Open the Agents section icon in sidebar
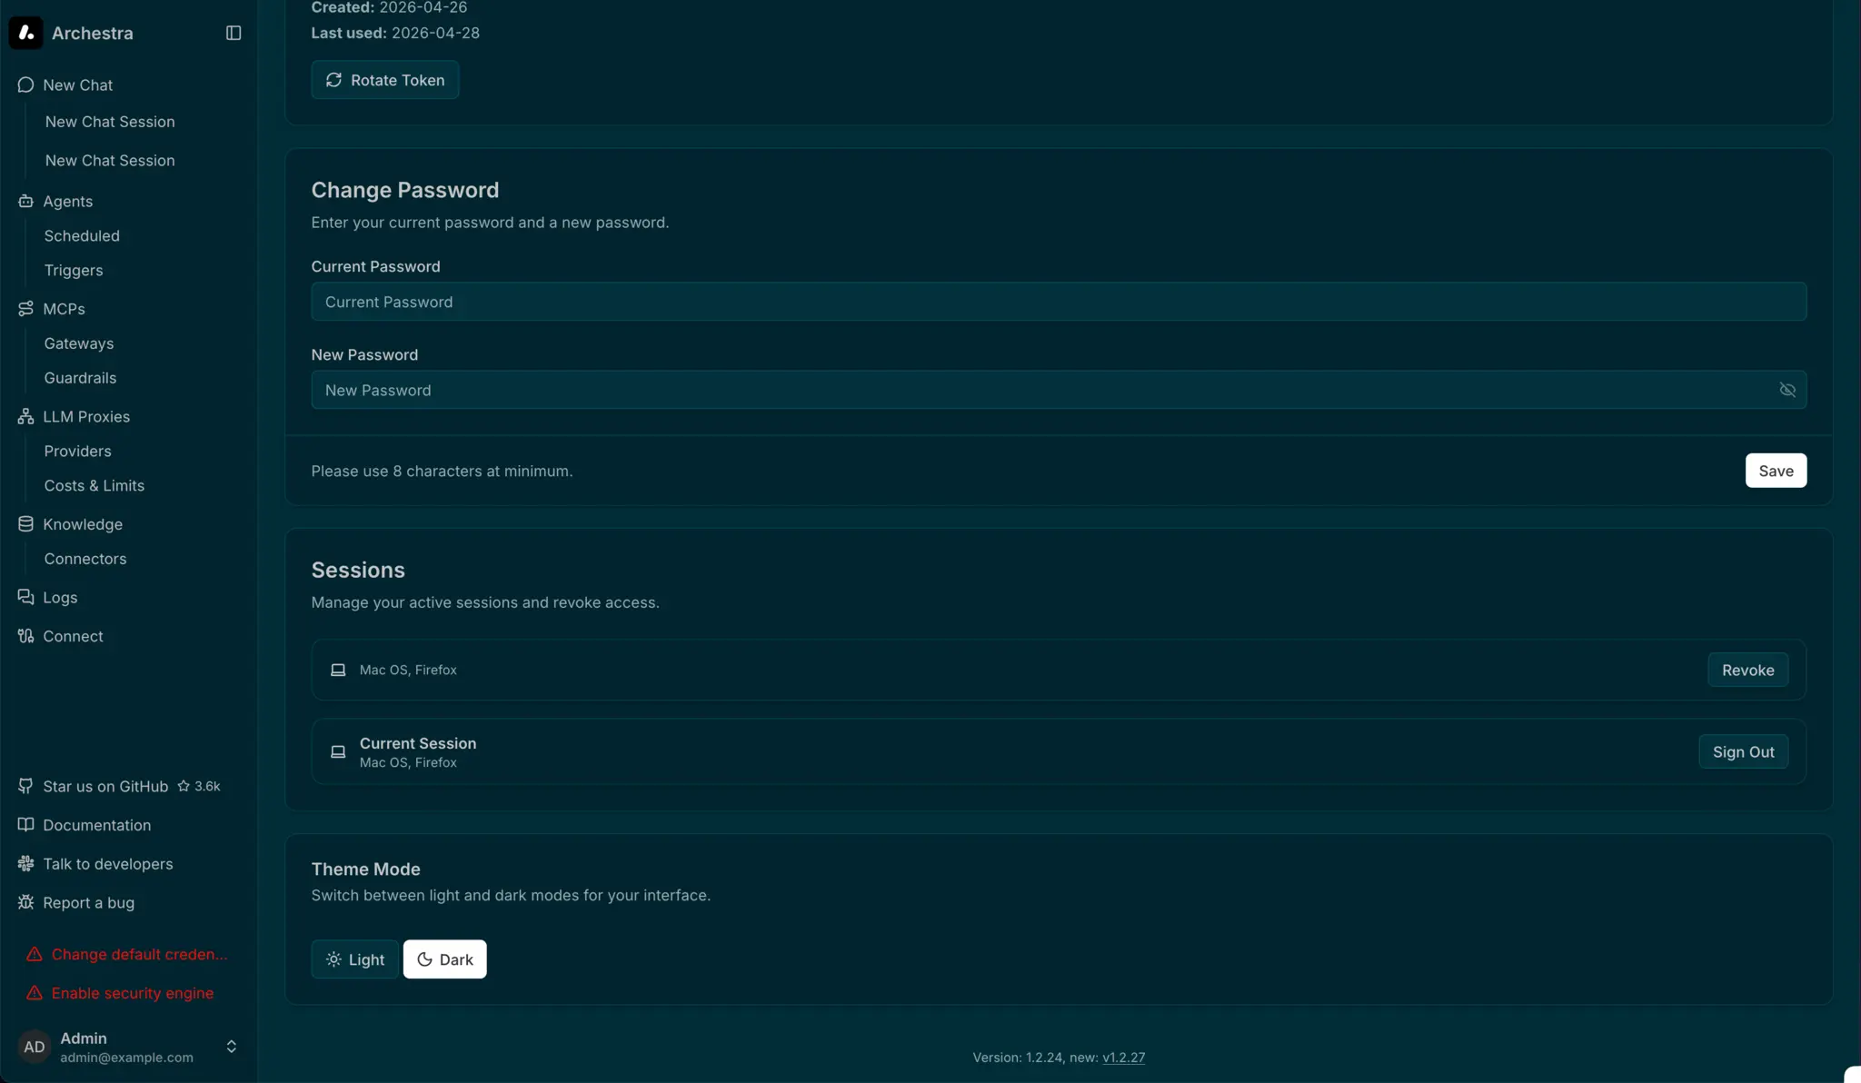Viewport: 1861px width, 1083px height. pyautogui.click(x=25, y=201)
